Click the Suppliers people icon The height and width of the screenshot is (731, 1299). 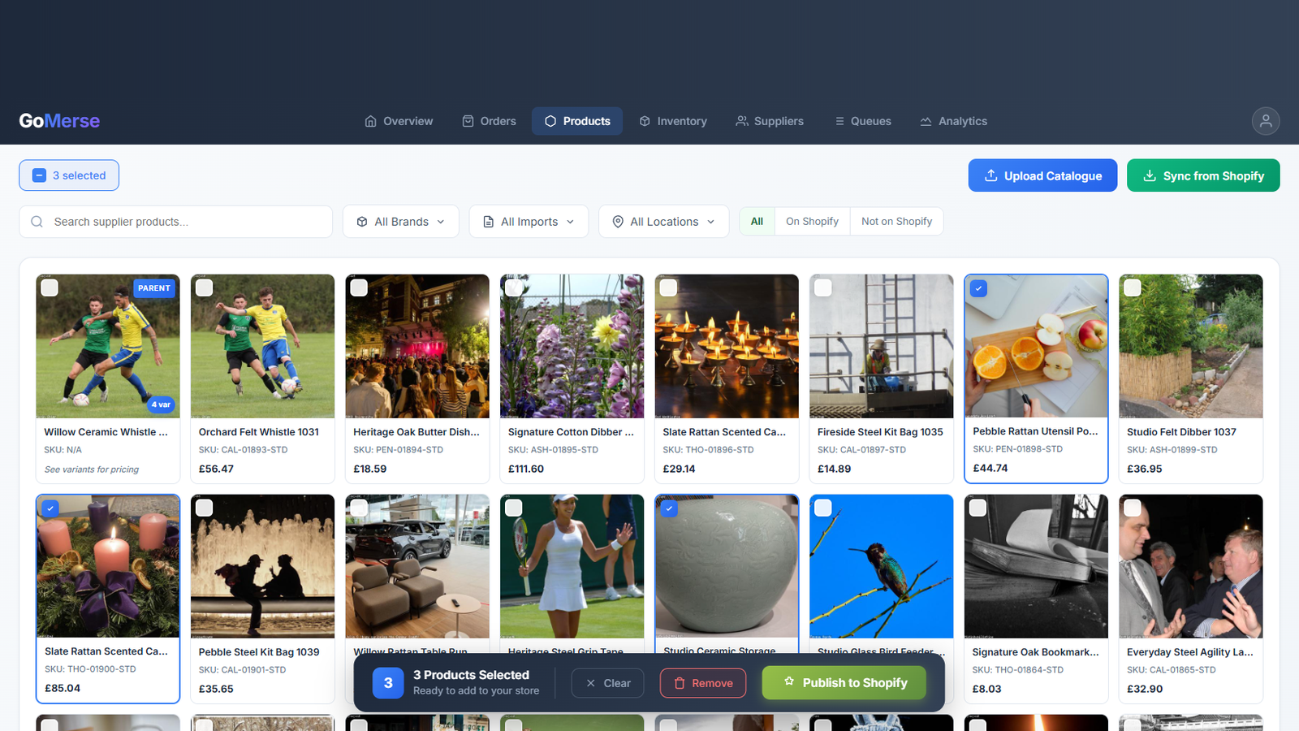tap(741, 121)
